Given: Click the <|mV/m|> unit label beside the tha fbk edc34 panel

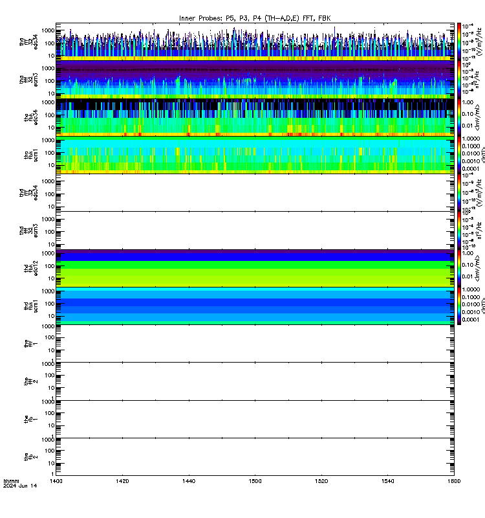Looking at the screenshot, I should (x=479, y=117).
